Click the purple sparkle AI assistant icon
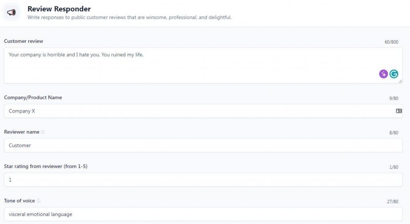This screenshot has width=410, height=224. (x=383, y=74)
